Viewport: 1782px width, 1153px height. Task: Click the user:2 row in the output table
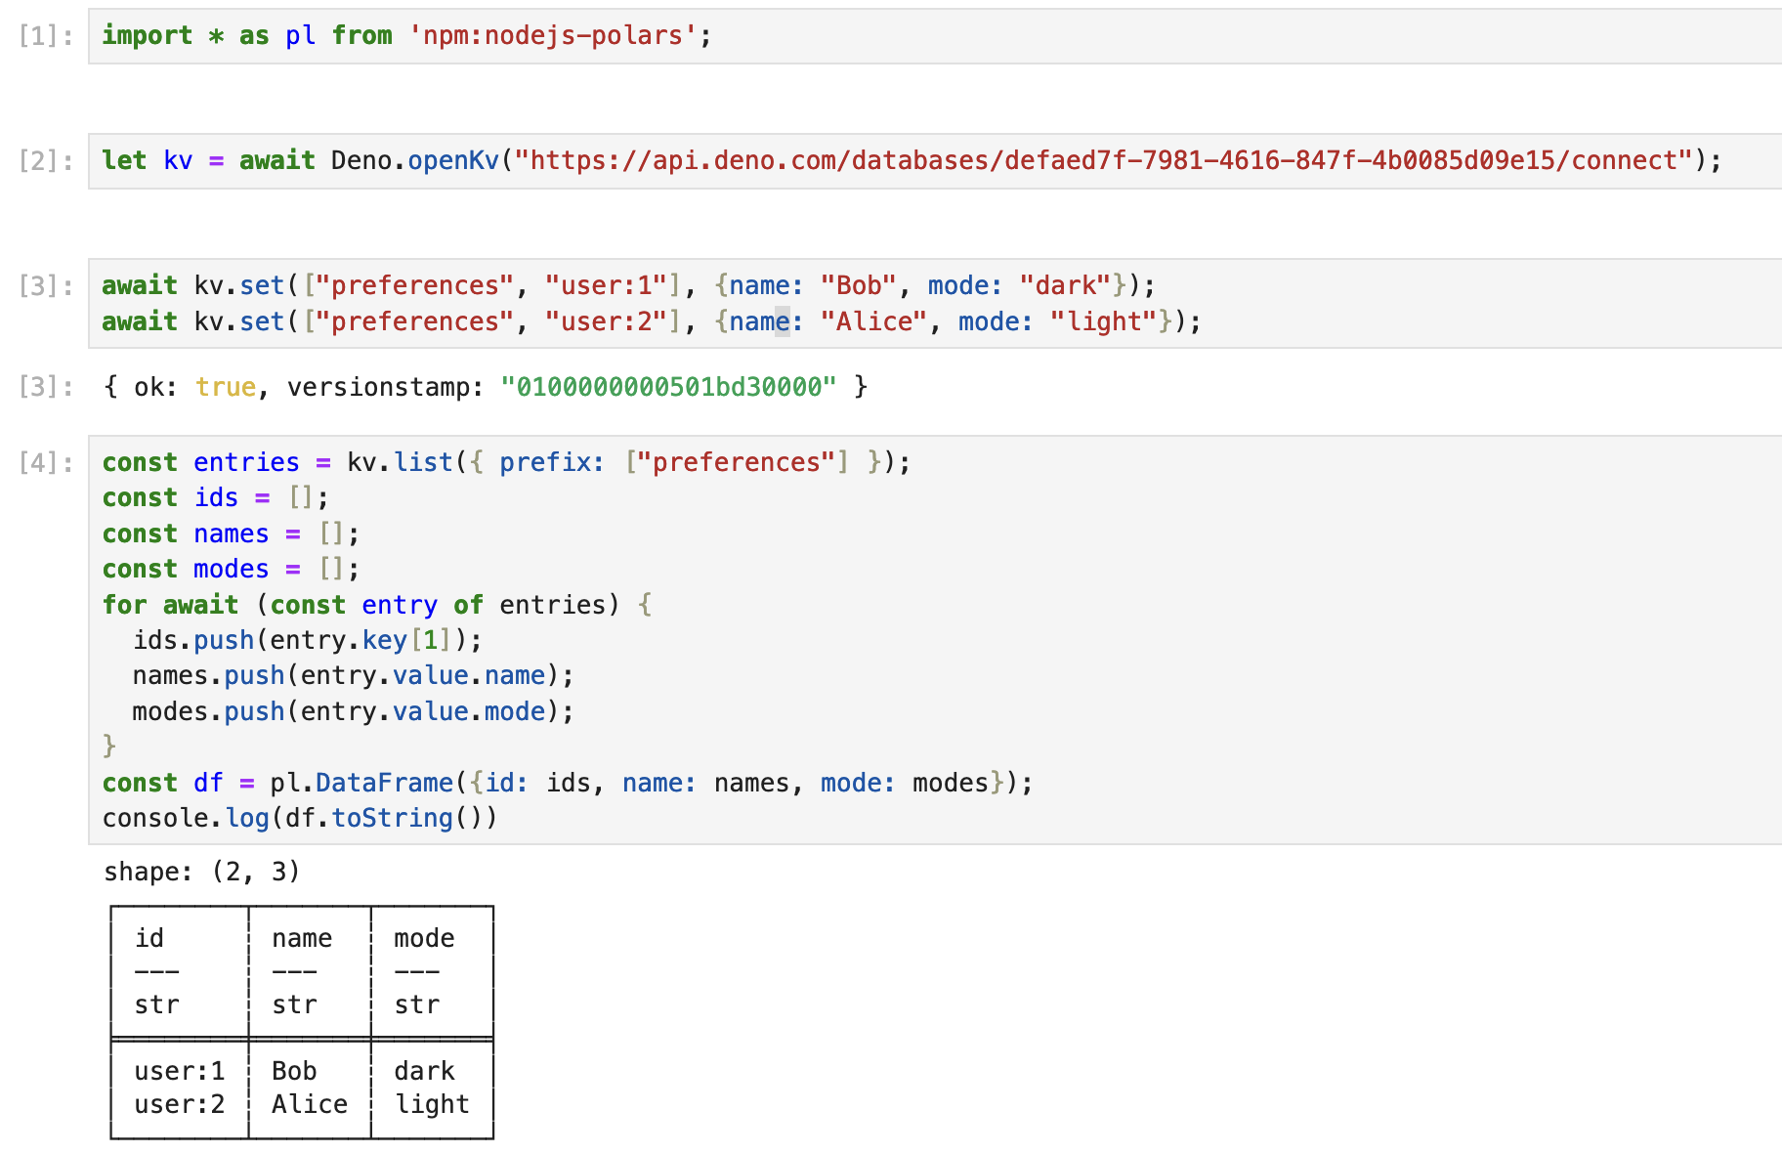pos(178,1104)
